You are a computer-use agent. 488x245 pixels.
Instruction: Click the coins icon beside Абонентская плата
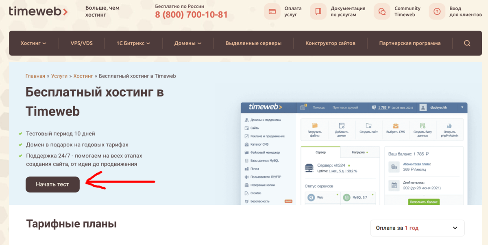tap(394, 167)
